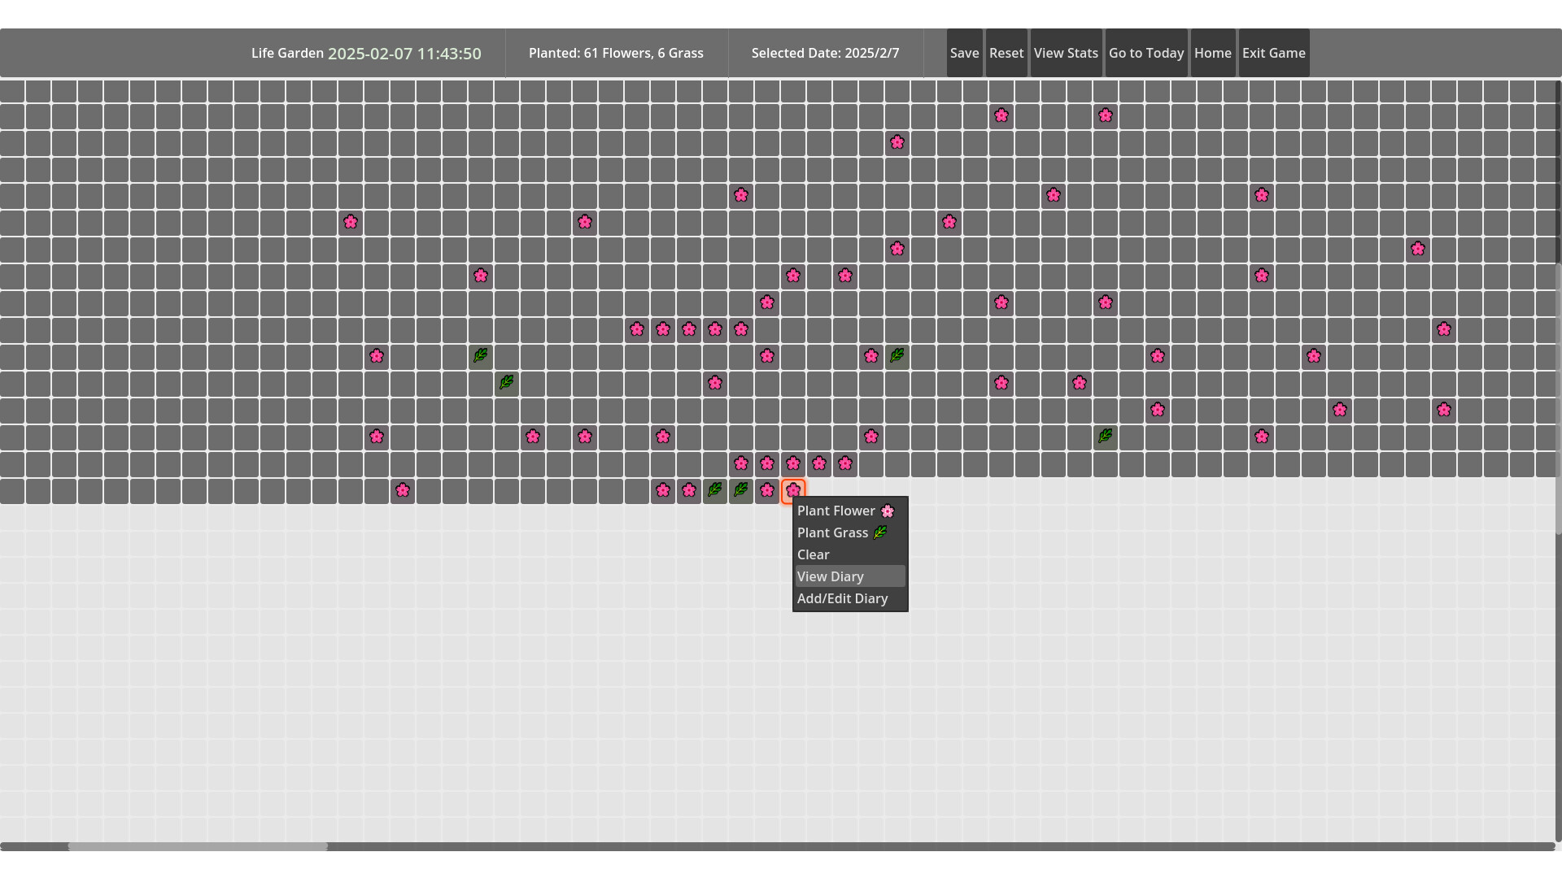Select the topmost flower in the first grid row
This screenshot has width=1562, height=878.
pyautogui.click(x=1001, y=115)
